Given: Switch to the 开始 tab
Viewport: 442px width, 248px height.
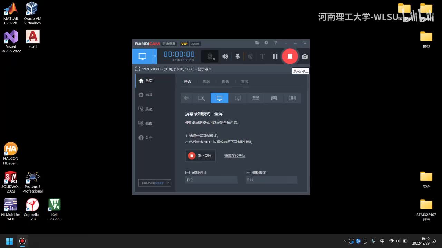Looking at the screenshot, I should click(x=187, y=82).
